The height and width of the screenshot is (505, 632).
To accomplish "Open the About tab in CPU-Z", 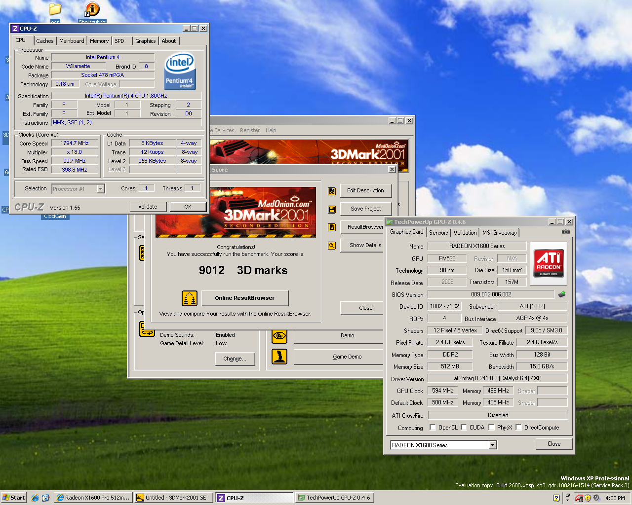I will coord(169,41).
